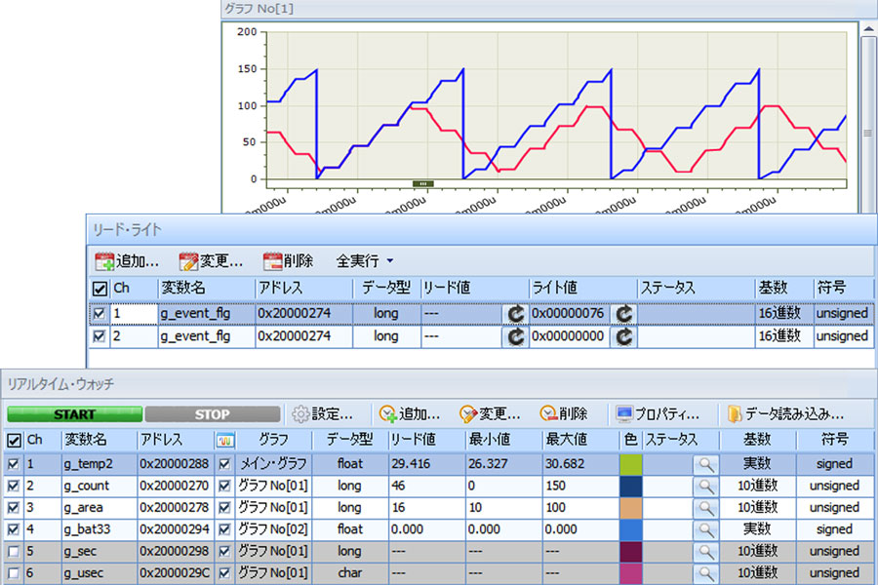Select メイン・グラフ cell in g_temp2 row

(273, 464)
